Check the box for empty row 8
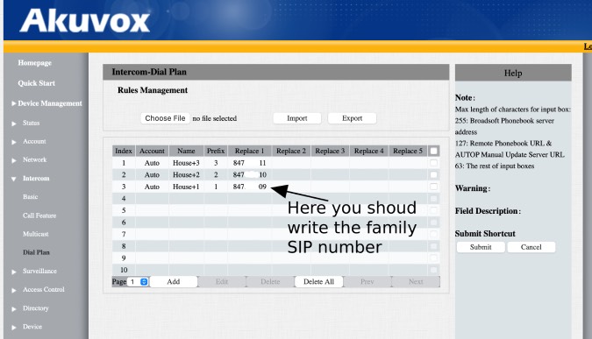The image size is (592, 339). click(x=433, y=246)
